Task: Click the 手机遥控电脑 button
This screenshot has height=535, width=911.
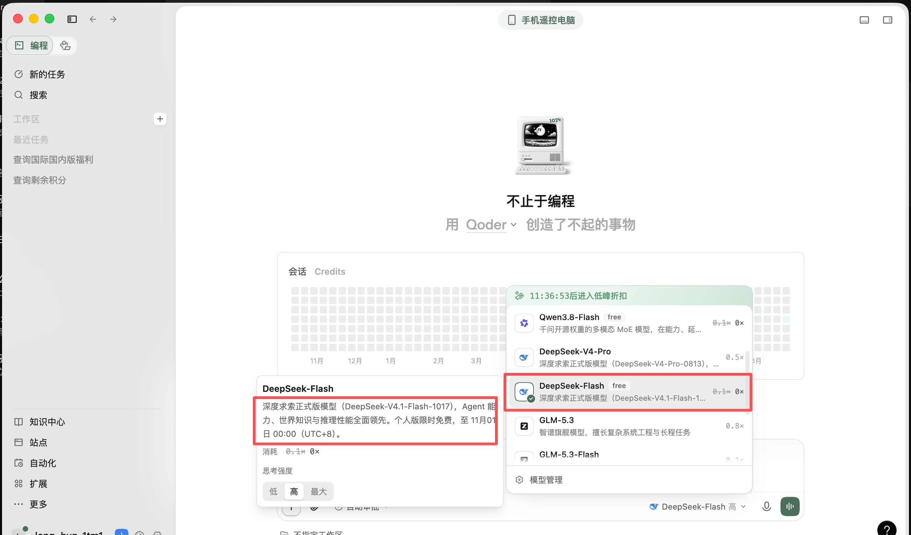Action: (x=540, y=20)
